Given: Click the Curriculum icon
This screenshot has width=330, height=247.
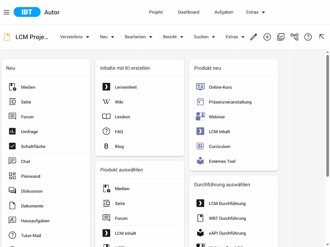Looking at the screenshot, I should (x=200, y=146).
